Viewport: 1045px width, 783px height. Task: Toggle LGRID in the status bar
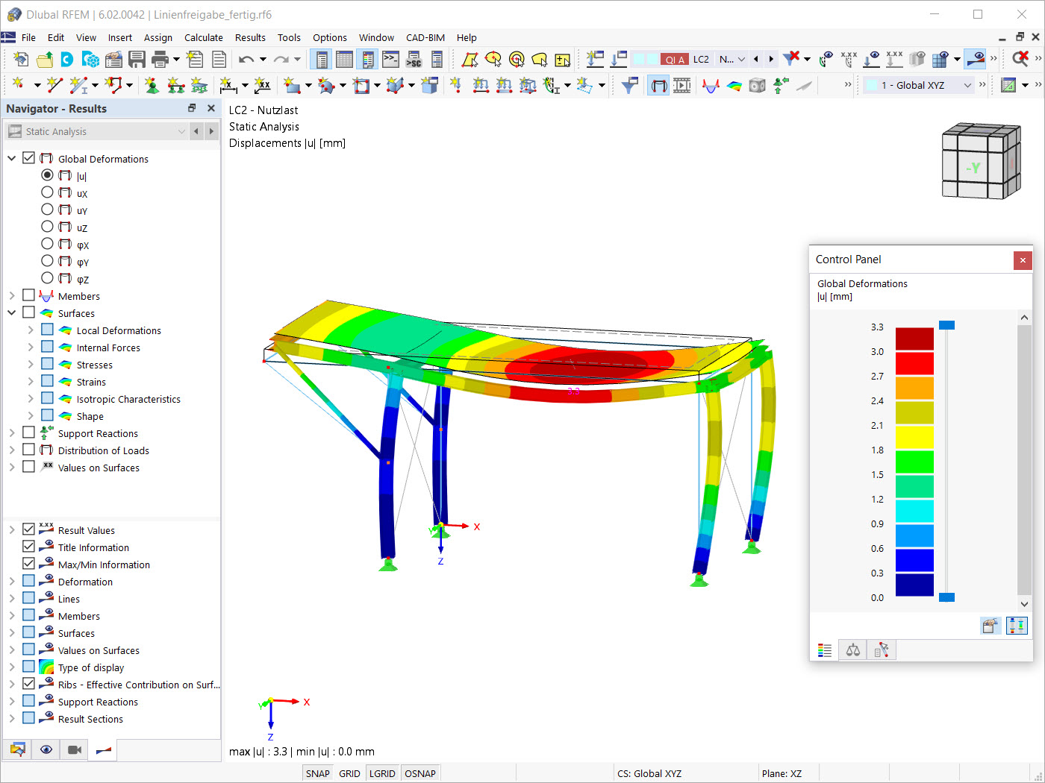coord(382,773)
